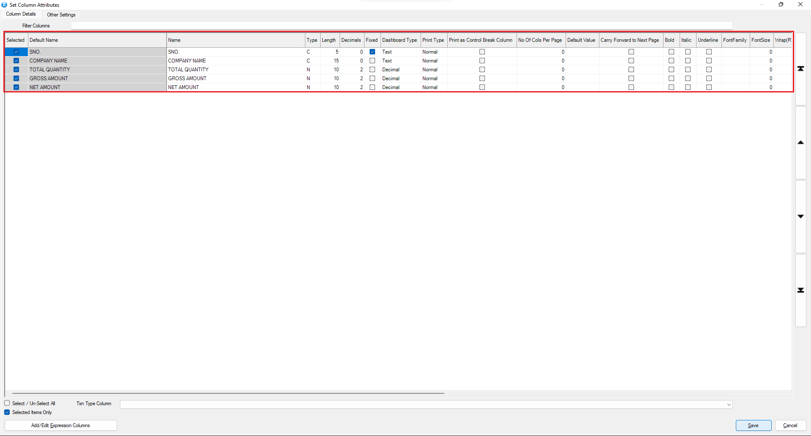Viewport: 811px width, 436px height.
Task: Click the move-to-top arrow icon
Action: (800, 69)
